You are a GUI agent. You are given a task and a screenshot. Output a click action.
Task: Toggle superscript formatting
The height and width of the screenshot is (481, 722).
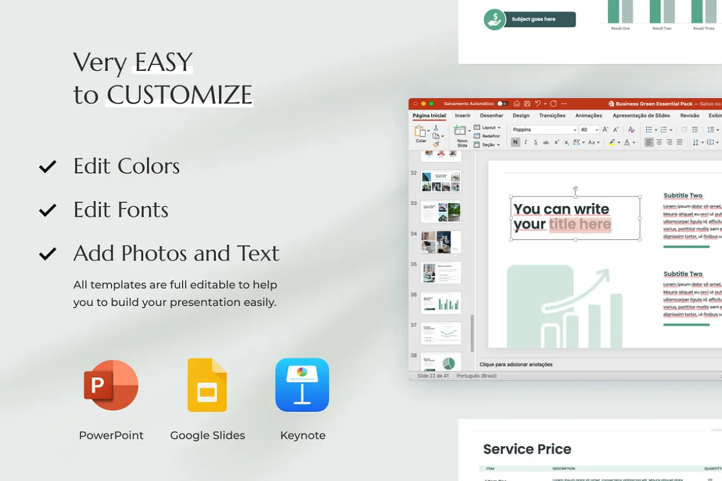coord(556,142)
